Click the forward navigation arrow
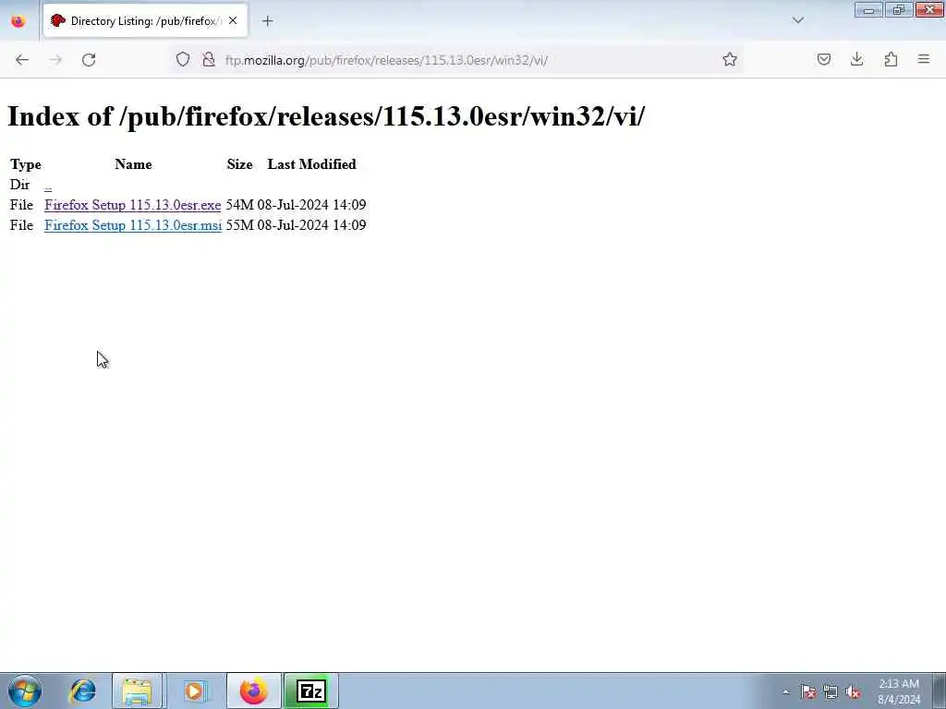946x709 pixels. (x=55, y=60)
